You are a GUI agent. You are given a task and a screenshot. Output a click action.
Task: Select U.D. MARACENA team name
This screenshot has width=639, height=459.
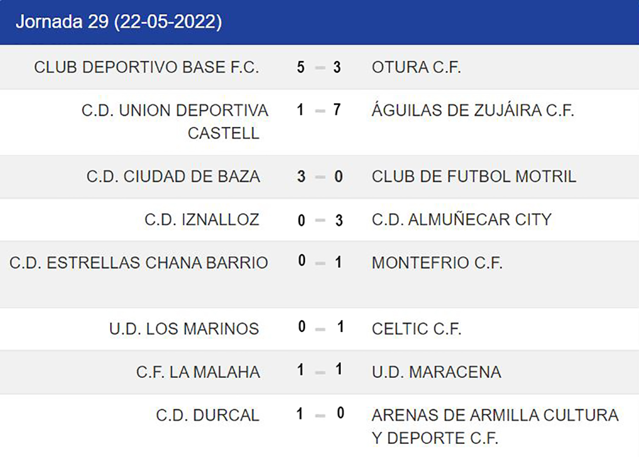tap(436, 372)
